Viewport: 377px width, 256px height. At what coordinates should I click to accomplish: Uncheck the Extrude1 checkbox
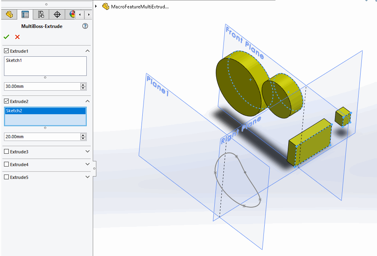coord(6,51)
